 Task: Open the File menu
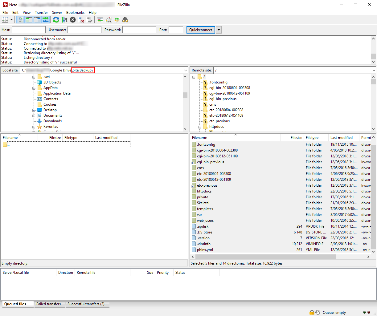5,13
